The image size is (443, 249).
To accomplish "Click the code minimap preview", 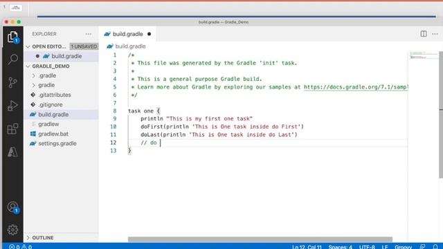I will tap(423, 55).
